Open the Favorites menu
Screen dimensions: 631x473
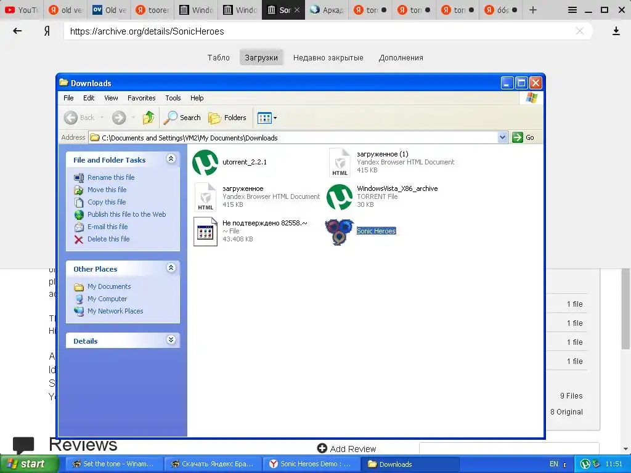(141, 98)
